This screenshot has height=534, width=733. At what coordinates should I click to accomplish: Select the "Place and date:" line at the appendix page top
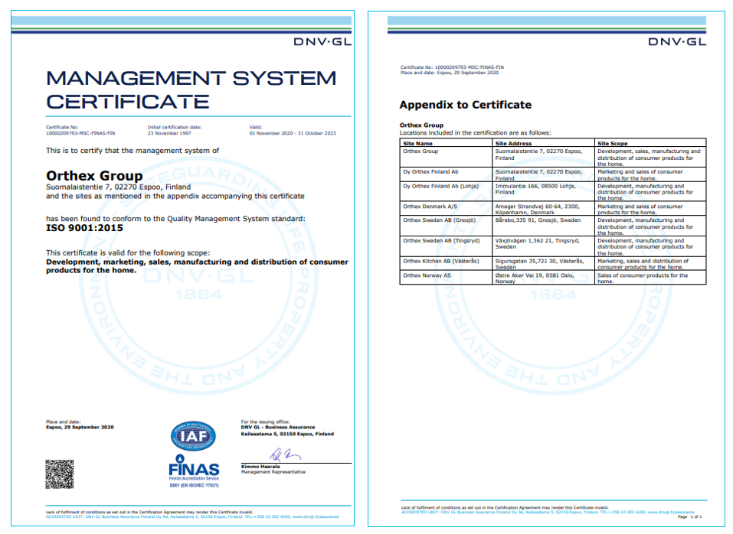pos(450,73)
